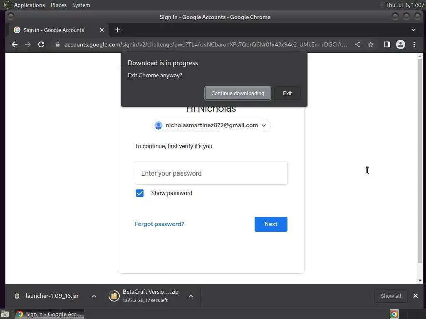This screenshot has width=426, height=319.
Task: Click the blue Next button
Action: coord(271,224)
